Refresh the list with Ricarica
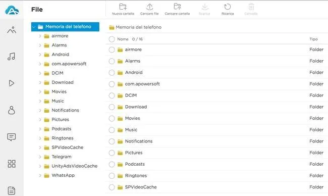This screenshot has height=196, width=328. click(228, 10)
